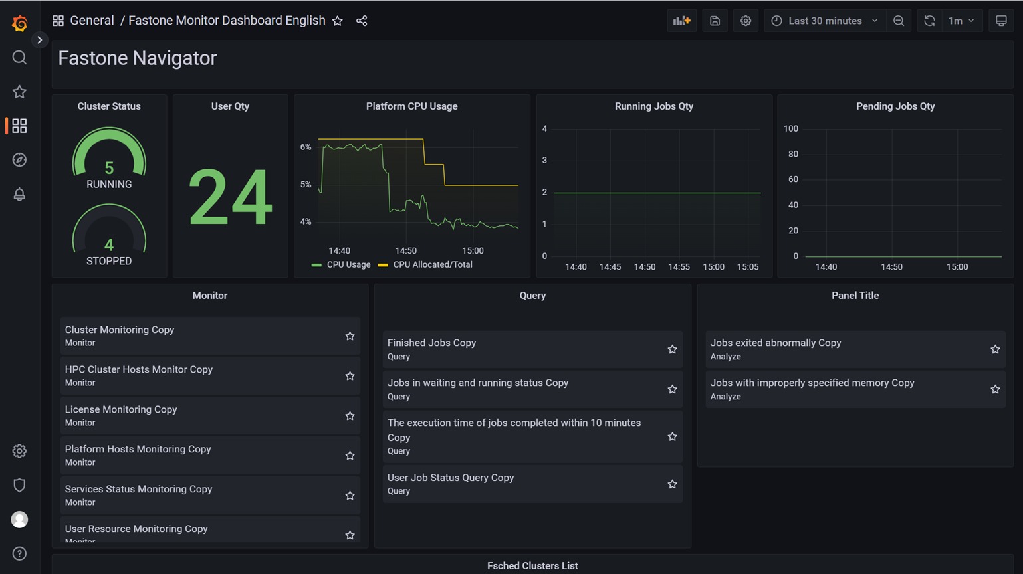Click the General folder breadcrumb
This screenshot has width=1023, height=574.
92,21
